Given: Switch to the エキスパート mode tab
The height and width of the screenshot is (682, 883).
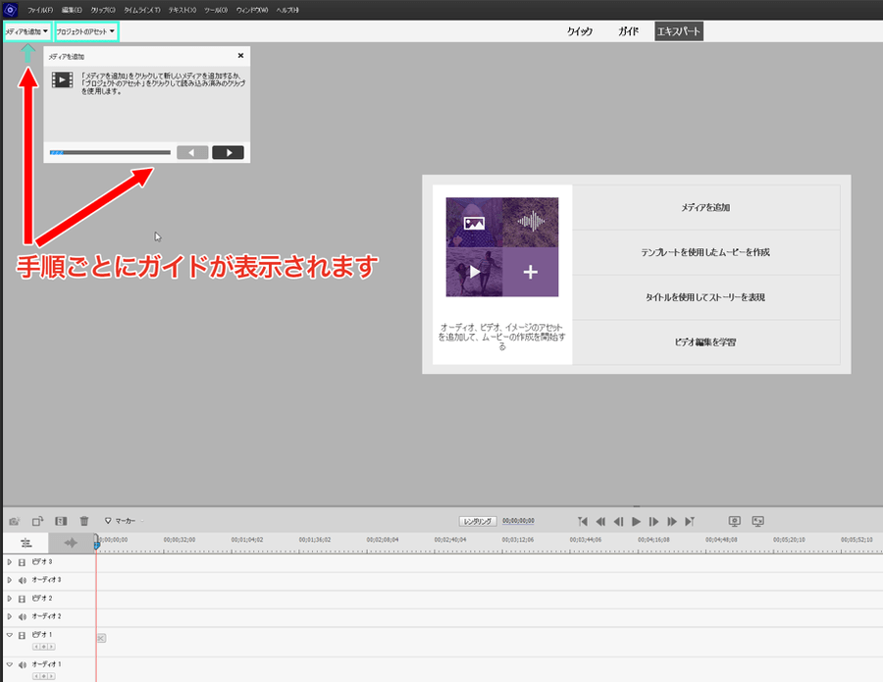Looking at the screenshot, I should tap(679, 31).
